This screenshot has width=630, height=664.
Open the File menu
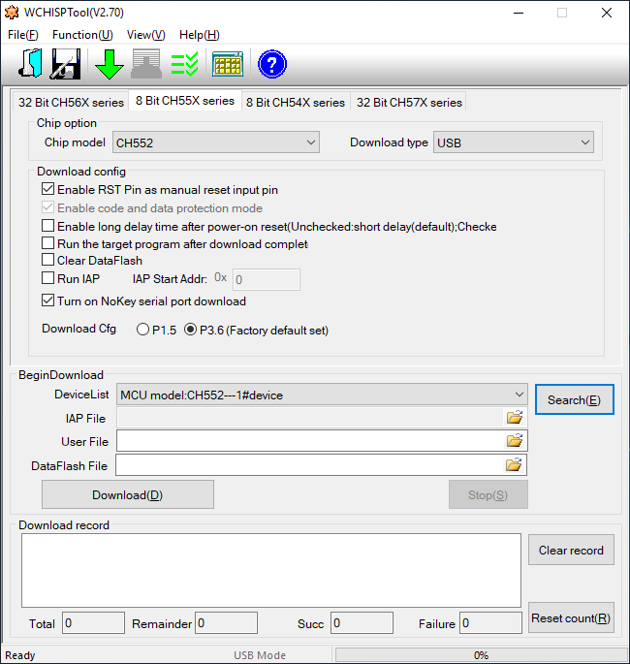(x=23, y=35)
